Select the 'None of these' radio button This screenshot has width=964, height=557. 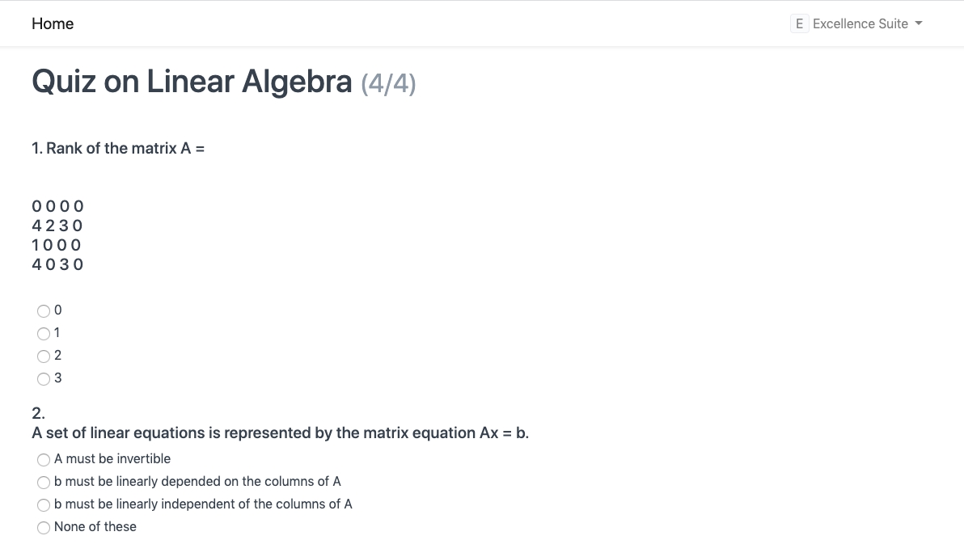(x=44, y=527)
